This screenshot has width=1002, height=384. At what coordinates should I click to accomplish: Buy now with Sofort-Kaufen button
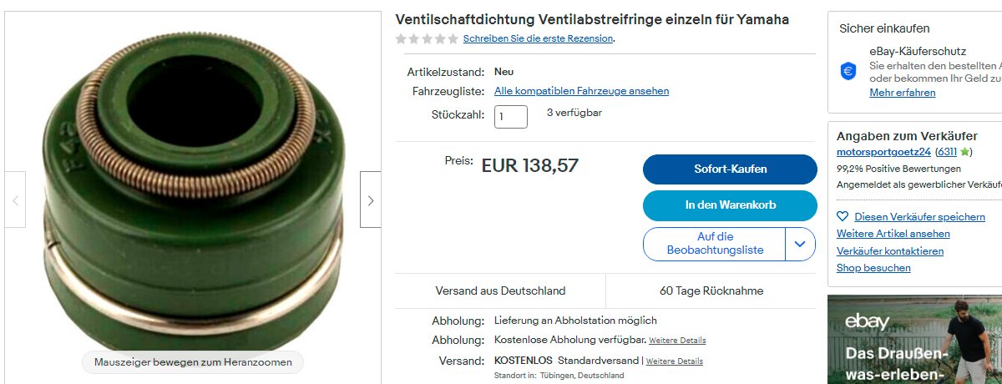pyautogui.click(x=730, y=169)
